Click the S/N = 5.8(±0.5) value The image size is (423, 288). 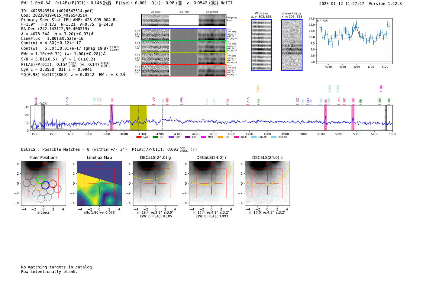[39, 59]
